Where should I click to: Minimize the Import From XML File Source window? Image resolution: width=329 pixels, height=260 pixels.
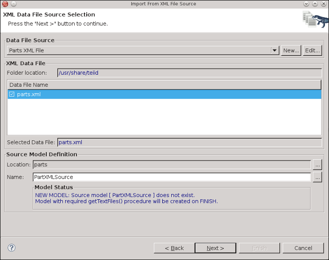coord(306,4)
